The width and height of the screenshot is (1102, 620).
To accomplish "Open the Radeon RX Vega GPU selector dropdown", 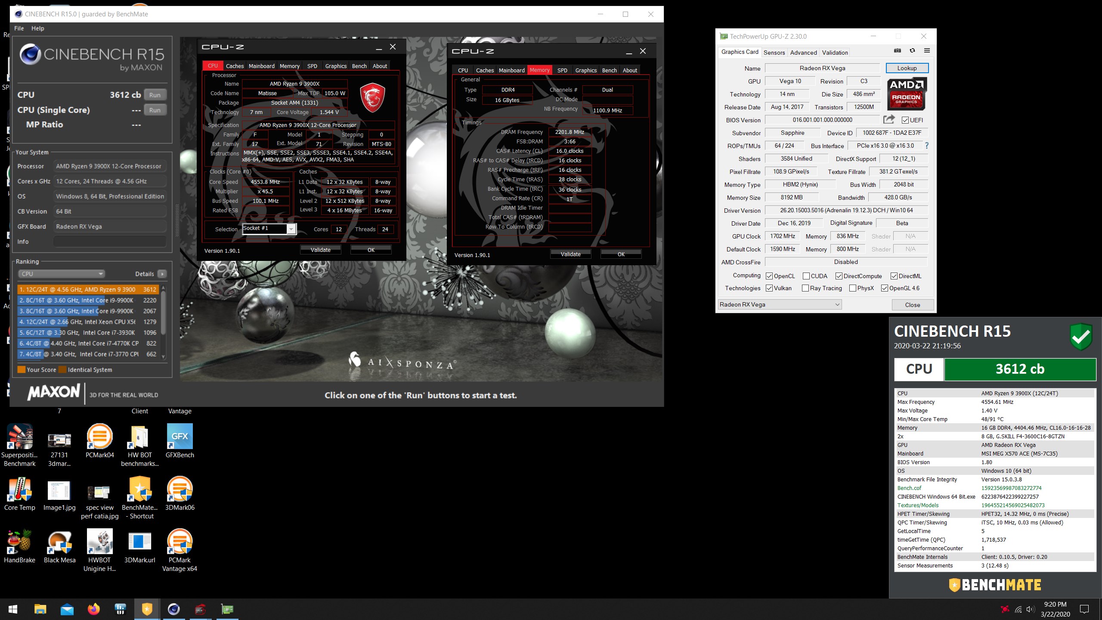I will [x=780, y=304].
